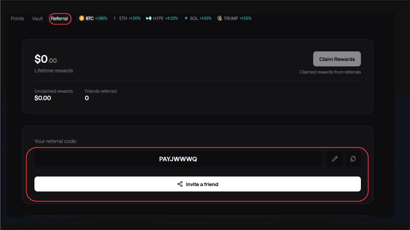The width and height of the screenshot is (410, 230).
Task: Copy the referral code to clipboard
Action: click(353, 159)
